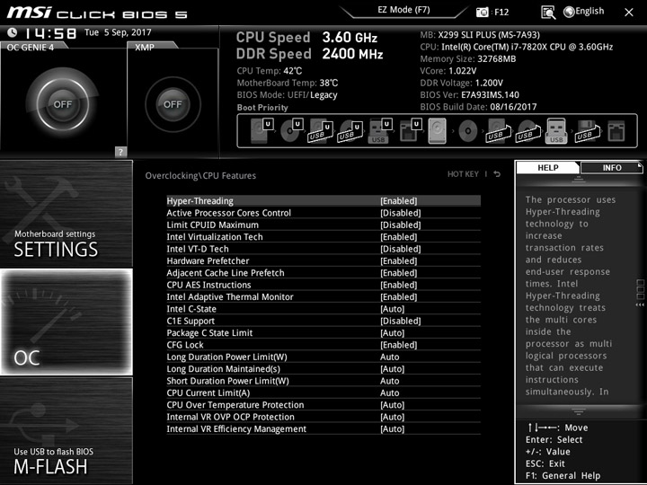The image size is (647, 485).
Task: Open Hardware Prefetcher [Enabled] option
Action: 399,260
